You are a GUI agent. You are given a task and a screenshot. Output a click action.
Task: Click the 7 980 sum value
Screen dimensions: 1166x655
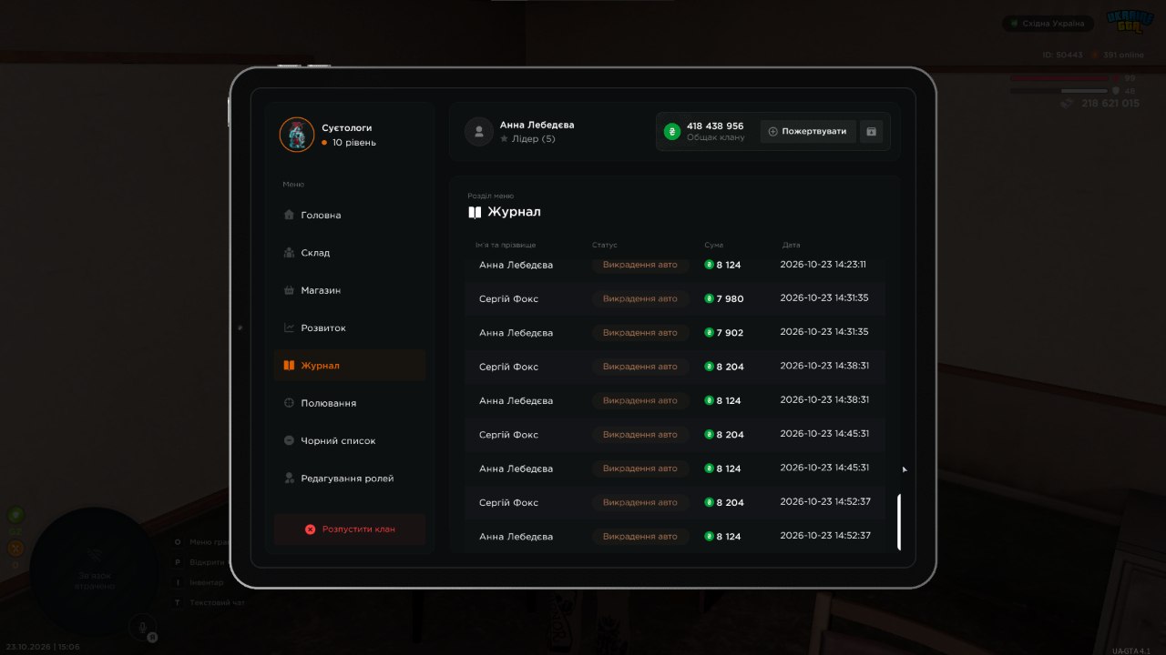point(730,299)
